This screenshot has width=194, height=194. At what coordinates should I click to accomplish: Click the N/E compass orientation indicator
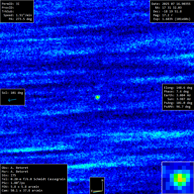point(97,186)
